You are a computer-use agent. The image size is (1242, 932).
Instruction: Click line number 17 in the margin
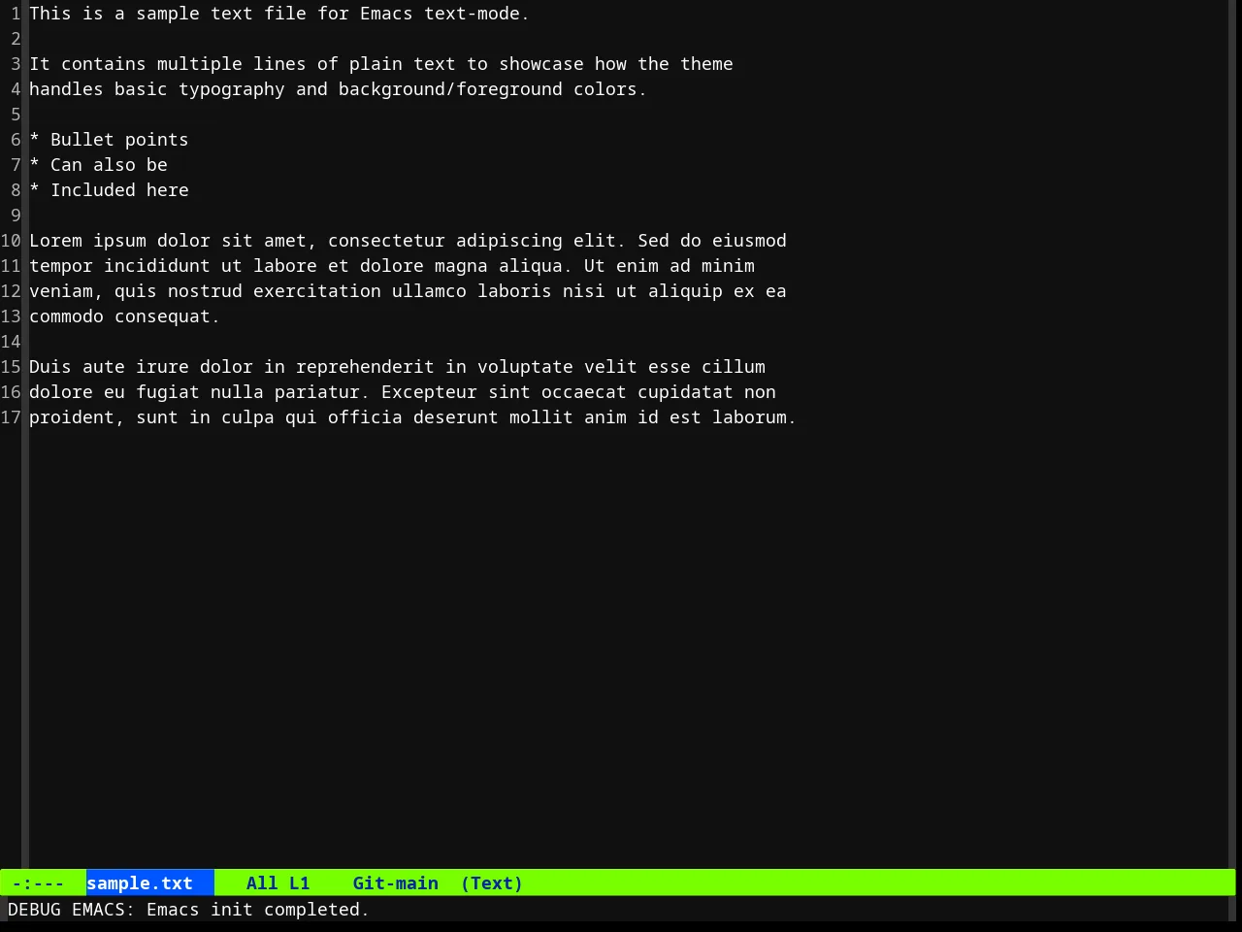pyautogui.click(x=11, y=417)
